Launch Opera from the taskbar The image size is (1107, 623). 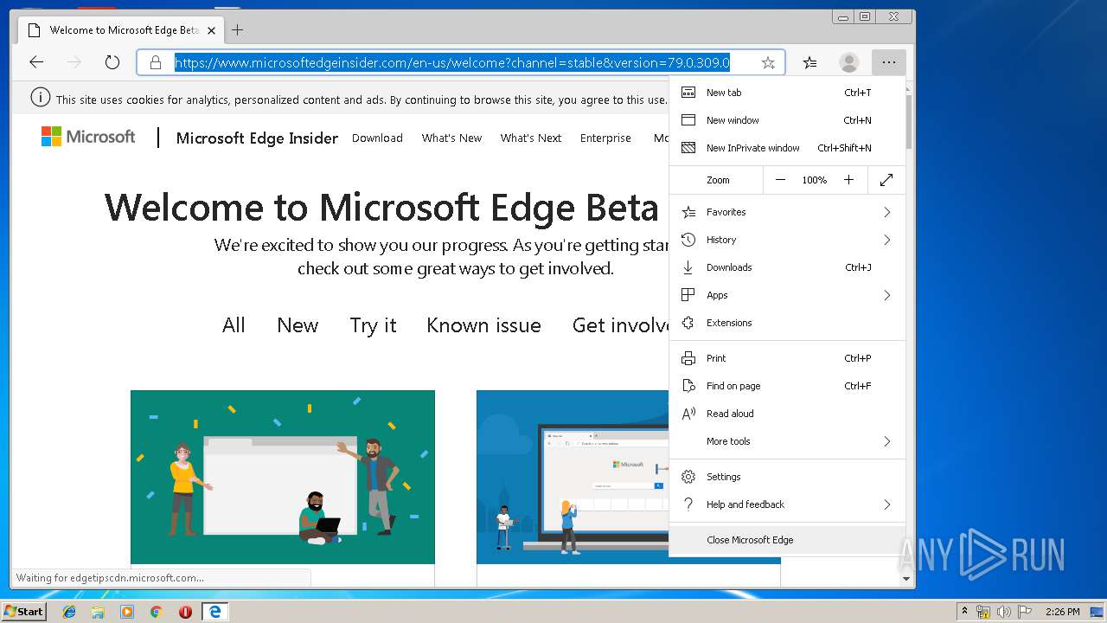[x=185, y=612]
